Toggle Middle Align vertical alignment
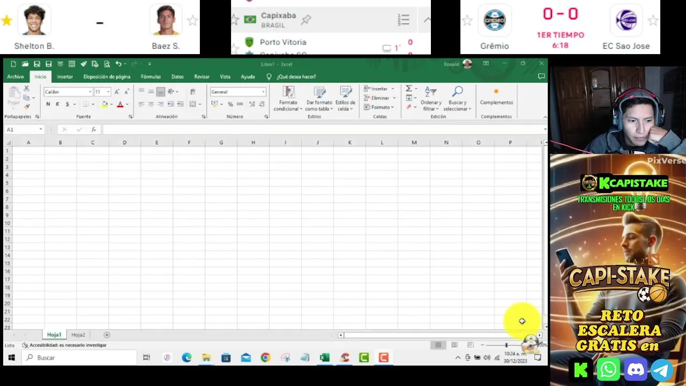This screenshot has height=386, width=686. pos(151,92)
